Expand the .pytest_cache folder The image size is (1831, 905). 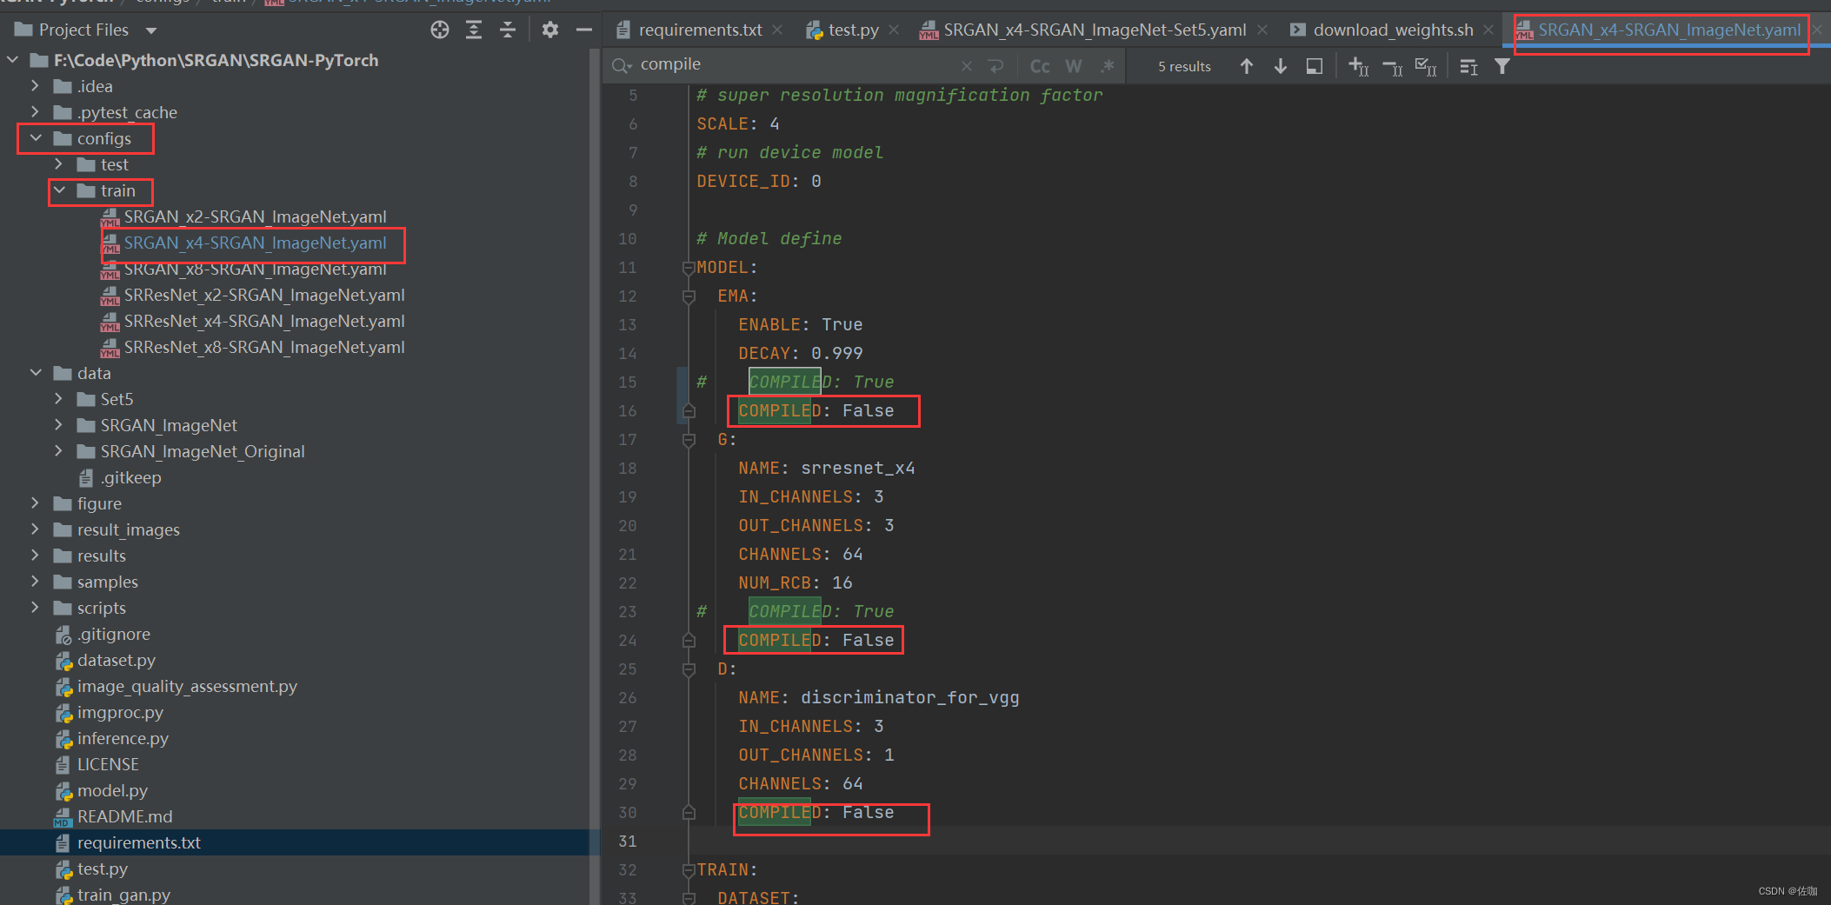pyautogui.click(x=35, y=112)
